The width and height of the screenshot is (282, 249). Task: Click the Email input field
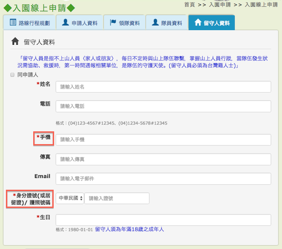pos(163,179)
